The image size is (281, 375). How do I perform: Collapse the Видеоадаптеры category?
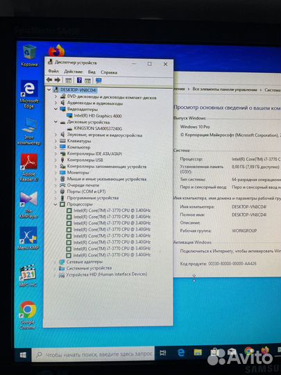coord(56,109)
